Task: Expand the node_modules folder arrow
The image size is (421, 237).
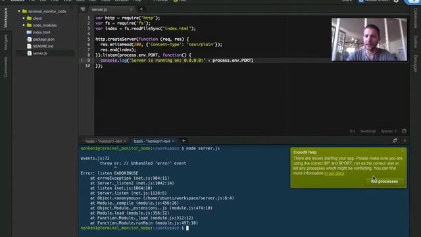Action: [24, 25]
